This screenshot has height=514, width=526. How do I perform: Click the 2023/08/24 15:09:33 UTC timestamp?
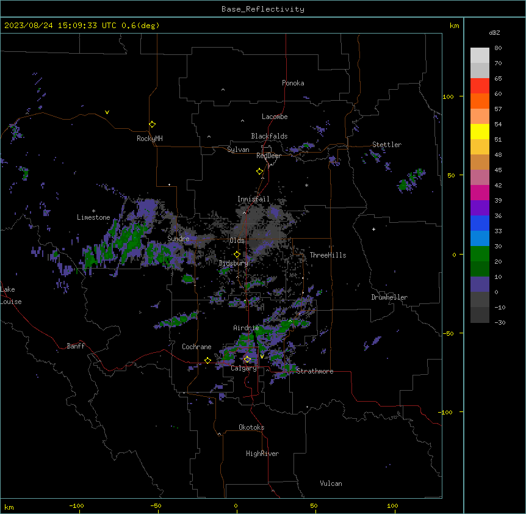click(60, 26)
